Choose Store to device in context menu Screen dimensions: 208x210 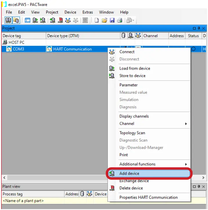point(149,76)
